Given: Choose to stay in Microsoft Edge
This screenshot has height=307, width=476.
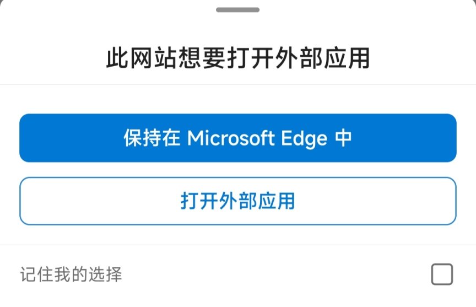Looking at the screenshot, I should point(237,138).
